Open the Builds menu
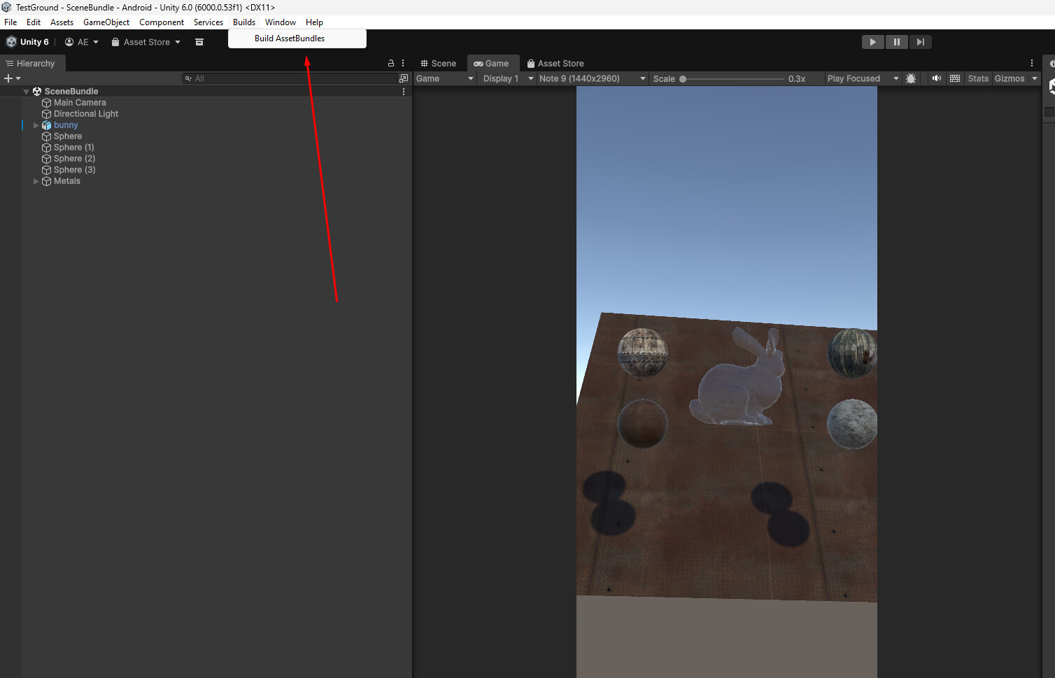 pos(243,22)
